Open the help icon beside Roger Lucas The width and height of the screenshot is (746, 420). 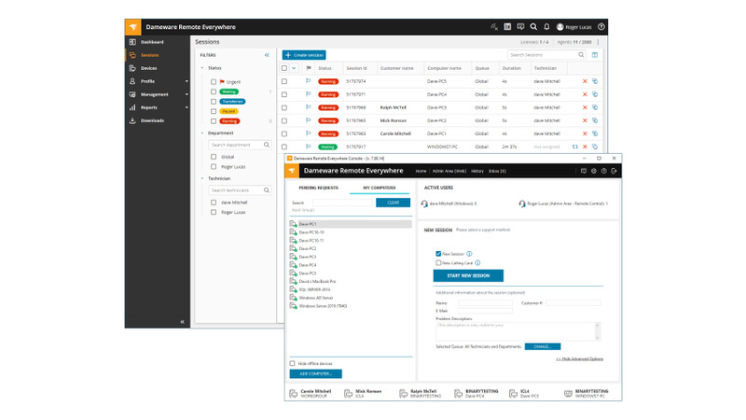(x=601, y=27)
